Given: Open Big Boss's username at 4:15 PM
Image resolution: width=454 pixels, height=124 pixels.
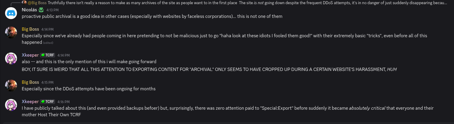Looking at the screenshot, I should [30, 82].
